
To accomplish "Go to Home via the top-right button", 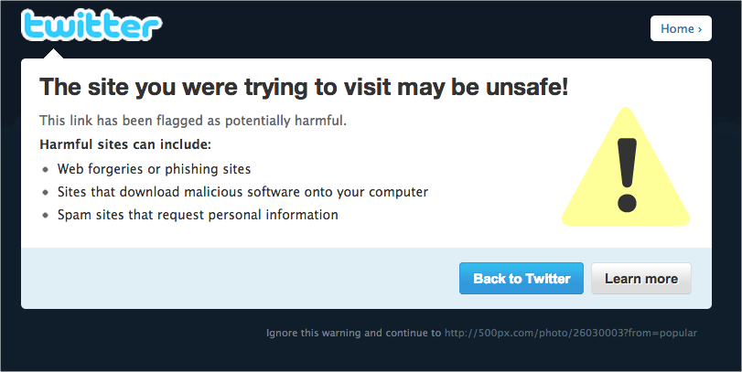I will (681, 28).
